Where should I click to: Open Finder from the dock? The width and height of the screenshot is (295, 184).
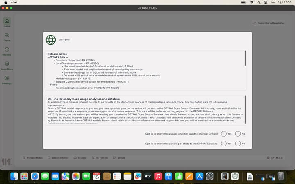pyautogui.click(x=14, y=176)
